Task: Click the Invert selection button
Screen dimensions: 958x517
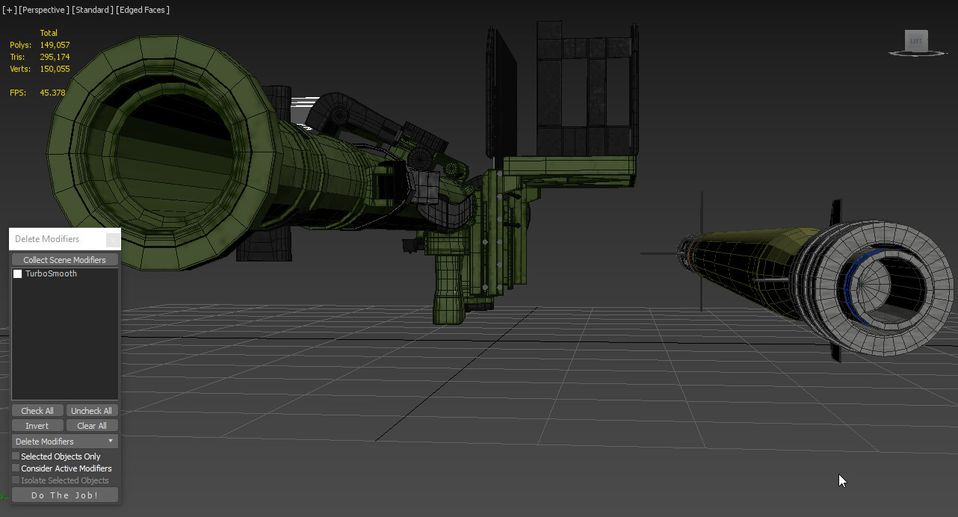Action: 37,425
